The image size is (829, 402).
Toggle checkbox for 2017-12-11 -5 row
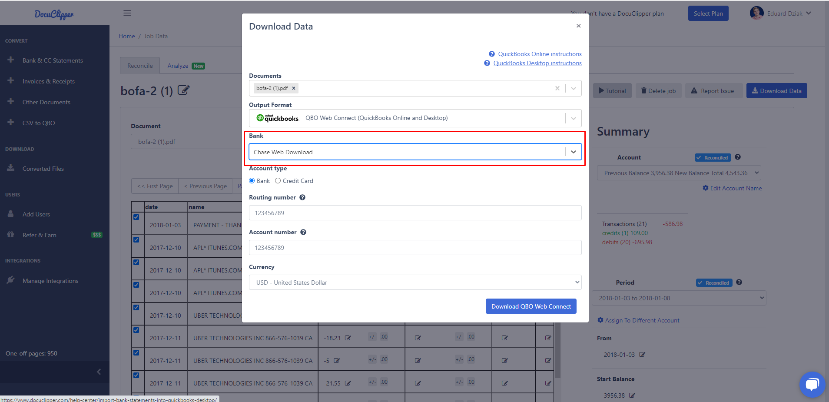click(x=136, y=352)
